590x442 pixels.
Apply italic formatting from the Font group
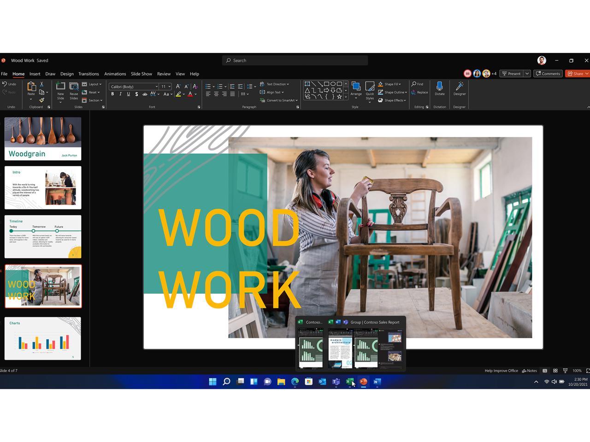120,94
